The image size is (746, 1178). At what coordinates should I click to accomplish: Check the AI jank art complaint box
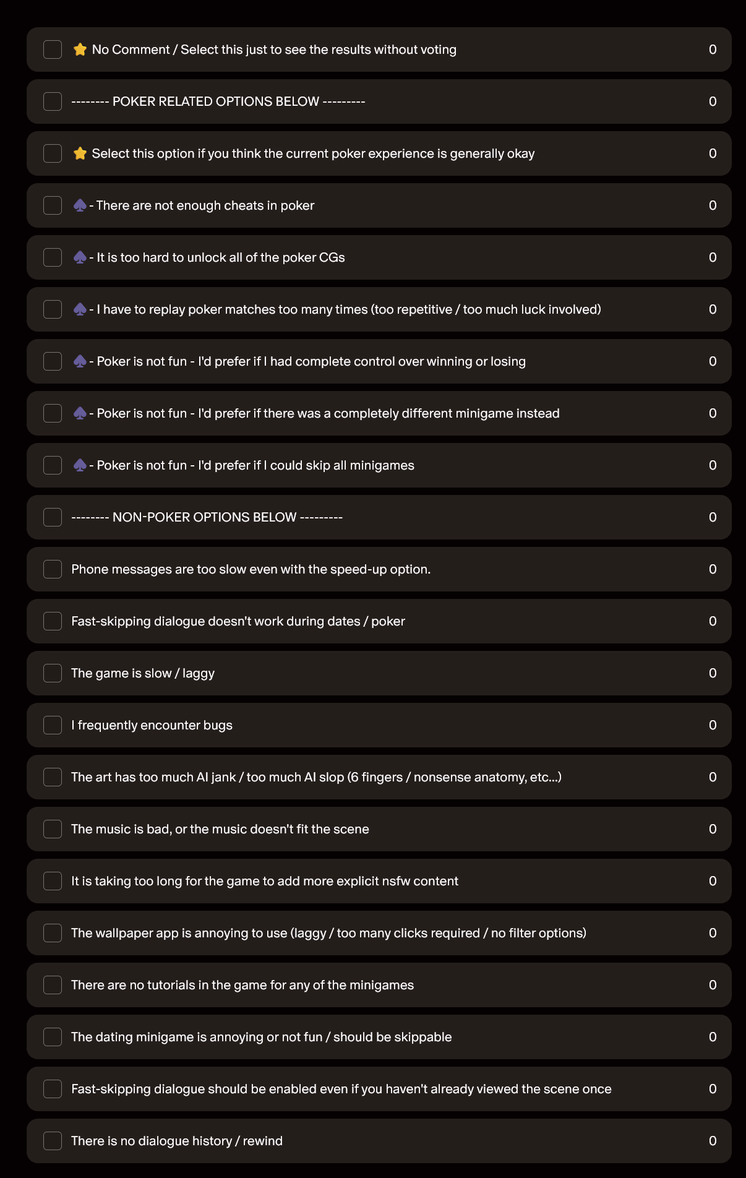click(x=53, y=777)
